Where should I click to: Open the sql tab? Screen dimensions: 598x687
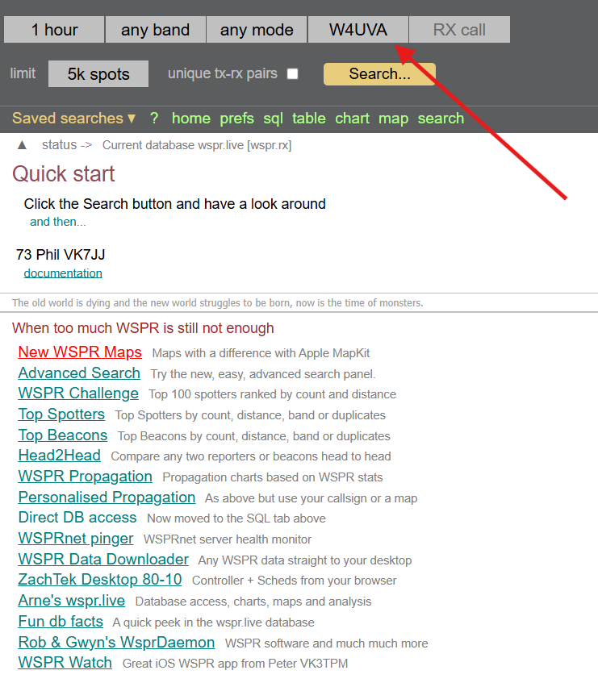coord(273,119)
